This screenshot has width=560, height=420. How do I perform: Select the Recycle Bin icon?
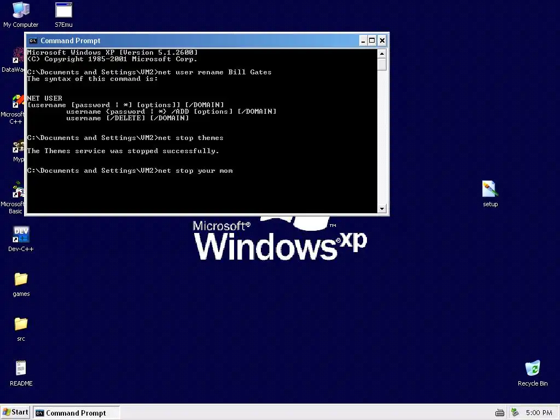[x=533, y=373]
